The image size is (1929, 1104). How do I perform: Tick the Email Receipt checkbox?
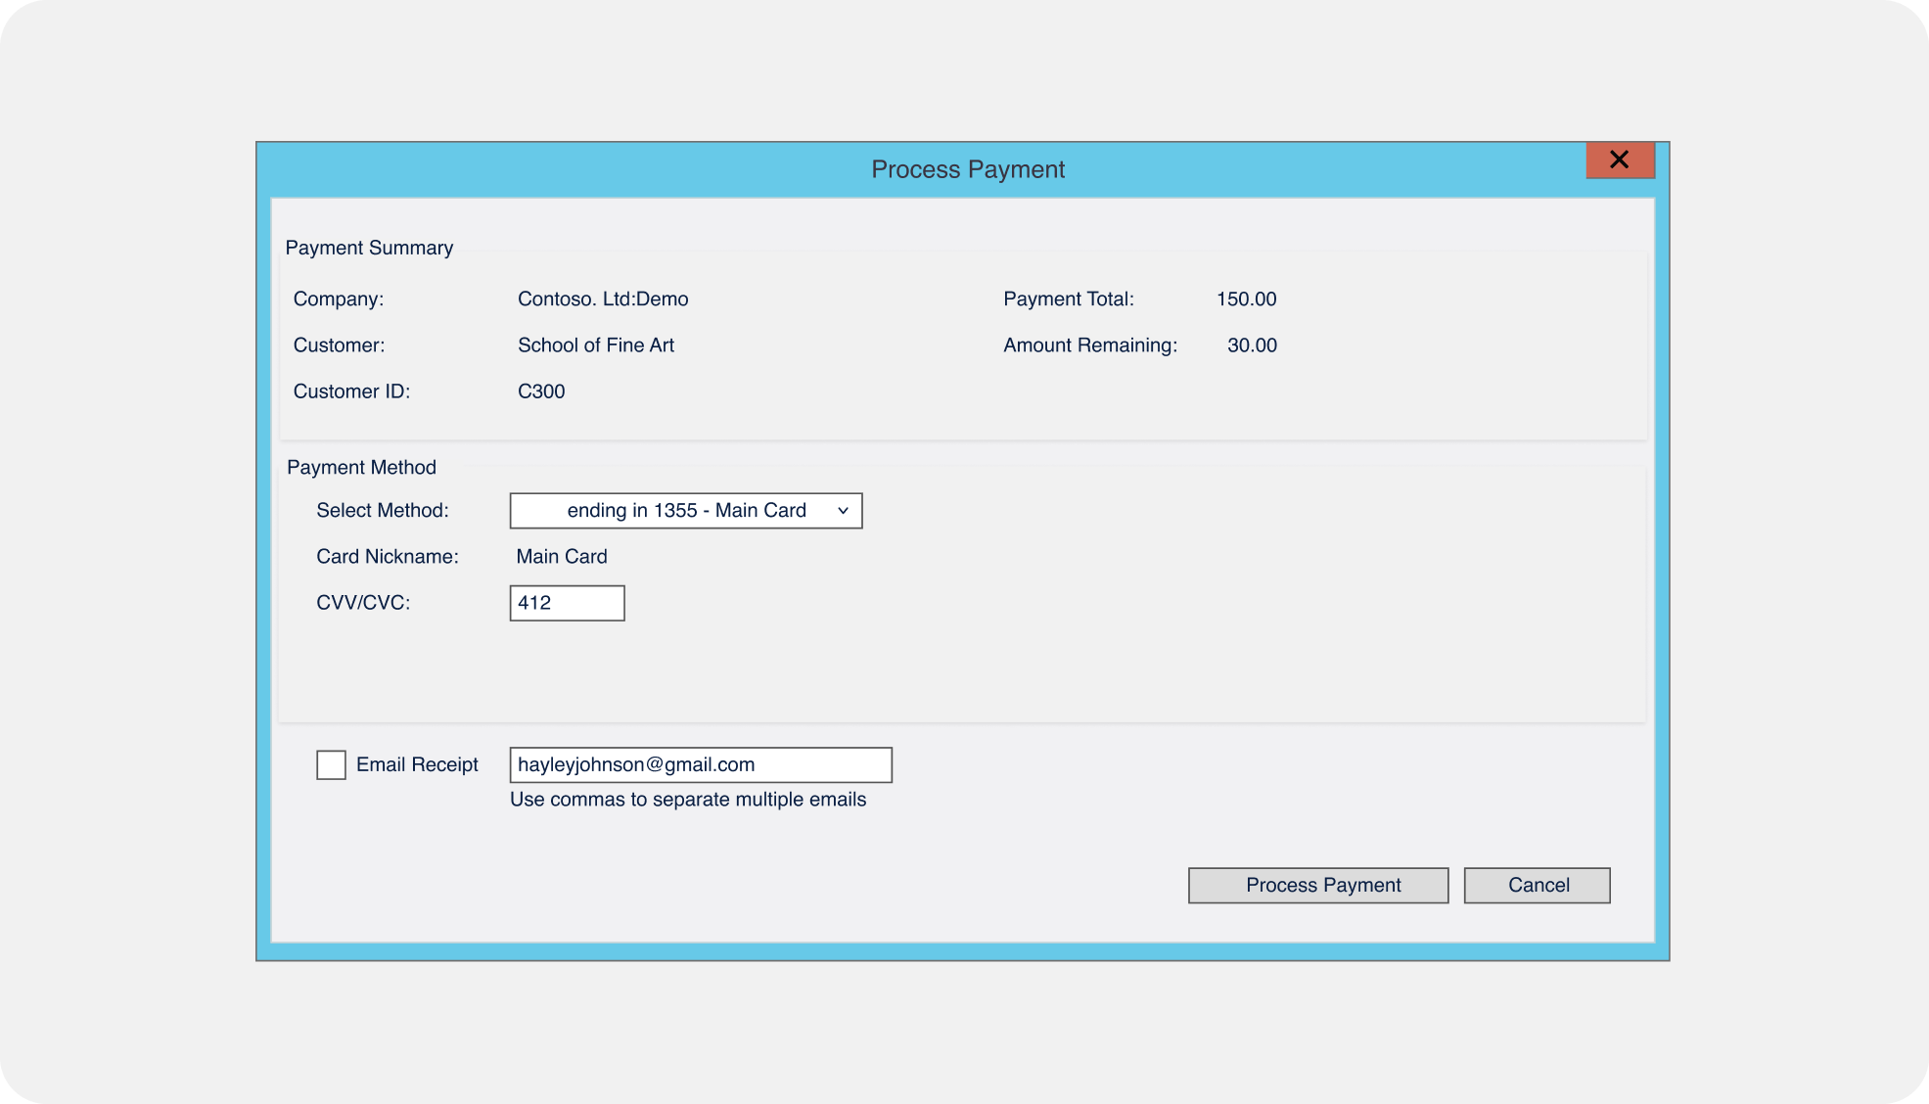(x=331, y=764)
